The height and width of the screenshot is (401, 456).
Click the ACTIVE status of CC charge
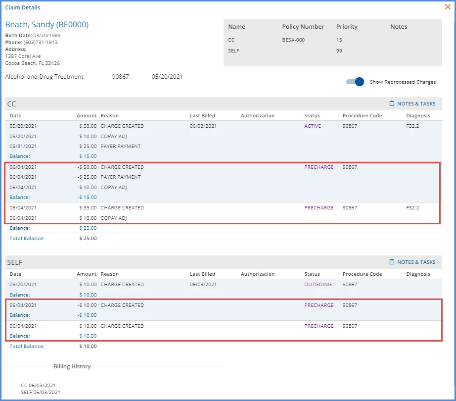(x=313, y=126)
